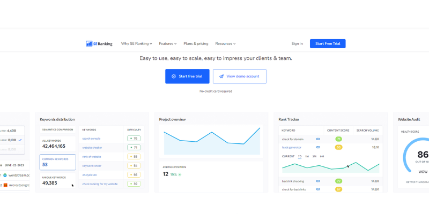Switch Rank Tracker chart to 6M

pos(322,156)
